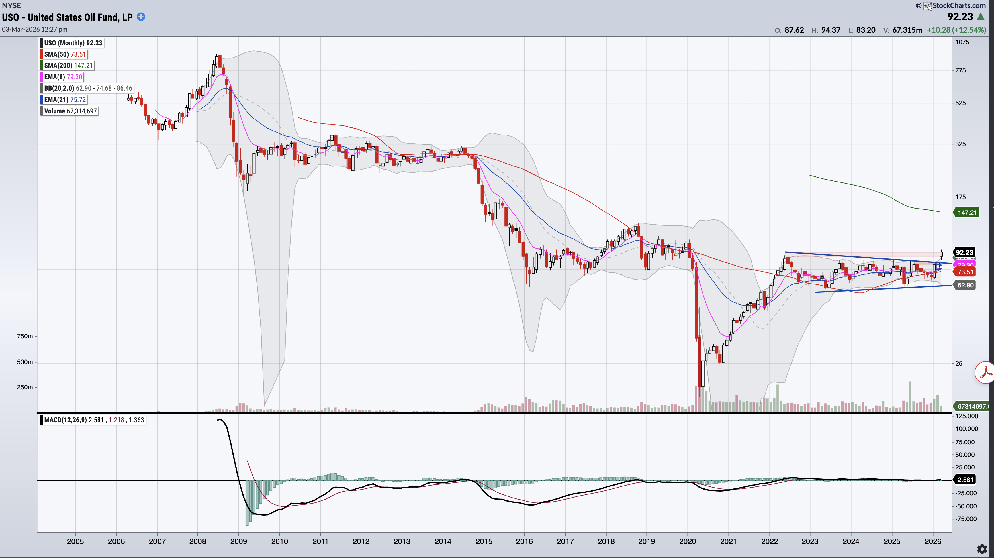Viewport: 994px width, 558px height.
Task: Click the green up-triangle price indicator
Action: coord(981,17)
